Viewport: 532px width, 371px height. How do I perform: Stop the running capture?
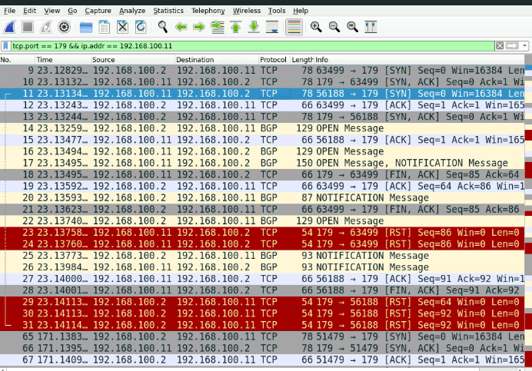click(28, 27)
